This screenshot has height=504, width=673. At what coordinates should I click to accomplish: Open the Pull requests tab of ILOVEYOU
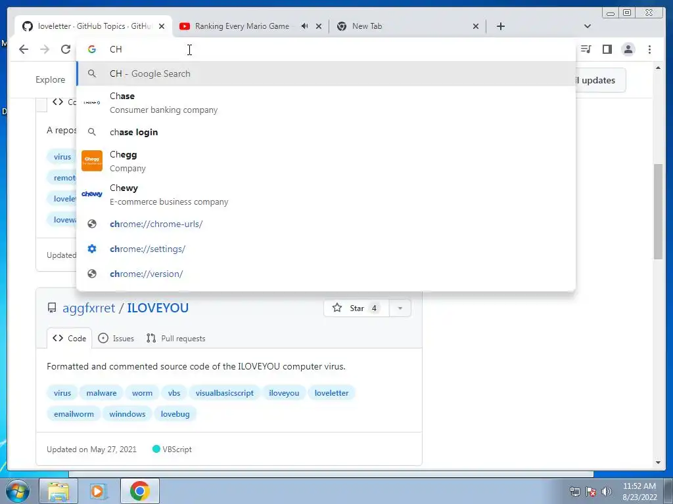pyautogui.click(x=175, y=339)
